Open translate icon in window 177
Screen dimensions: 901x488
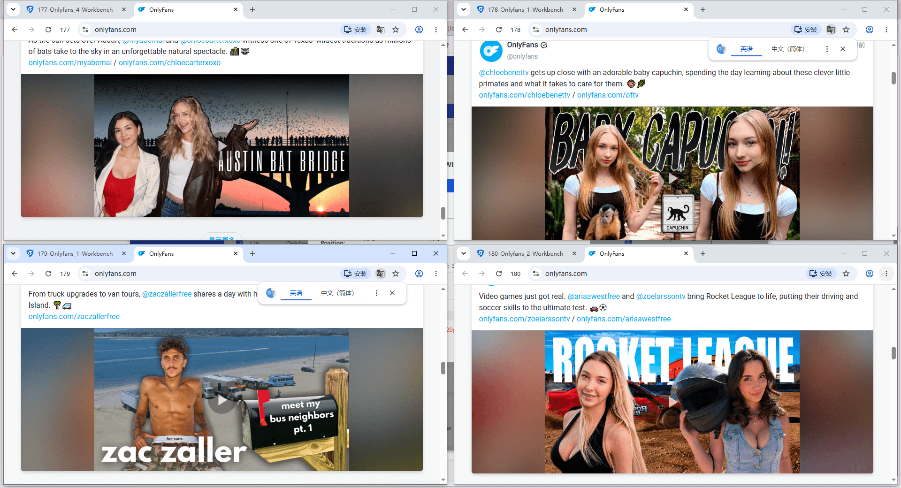click(381, 30)
